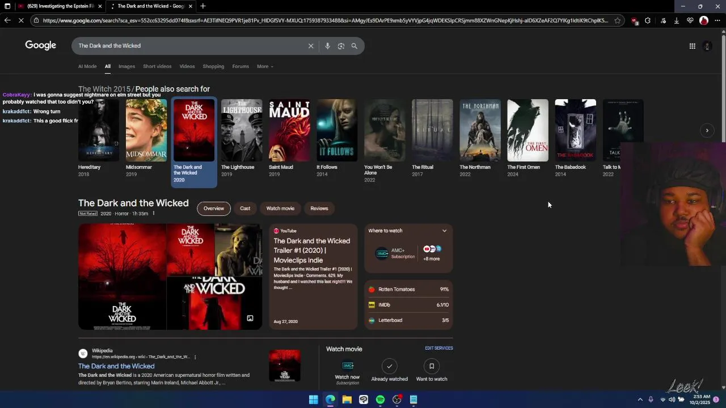The height and width of the screenshot is (408, 726).
Task: Open The Dark and the Wicked Wikipedia link
Action: pyautogui.click(x=116, y=366)
